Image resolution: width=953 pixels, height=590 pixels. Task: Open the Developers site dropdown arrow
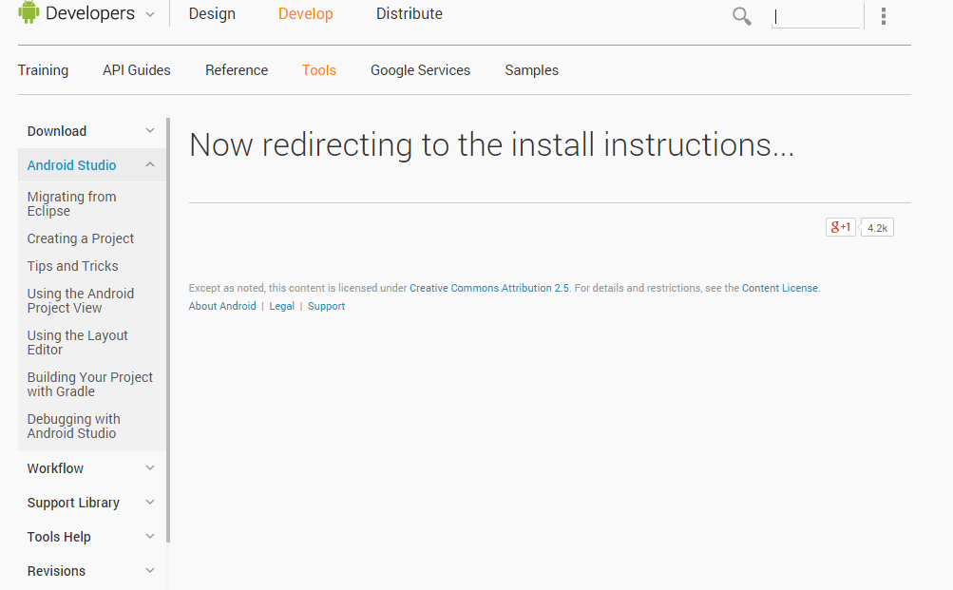(151, 14)
